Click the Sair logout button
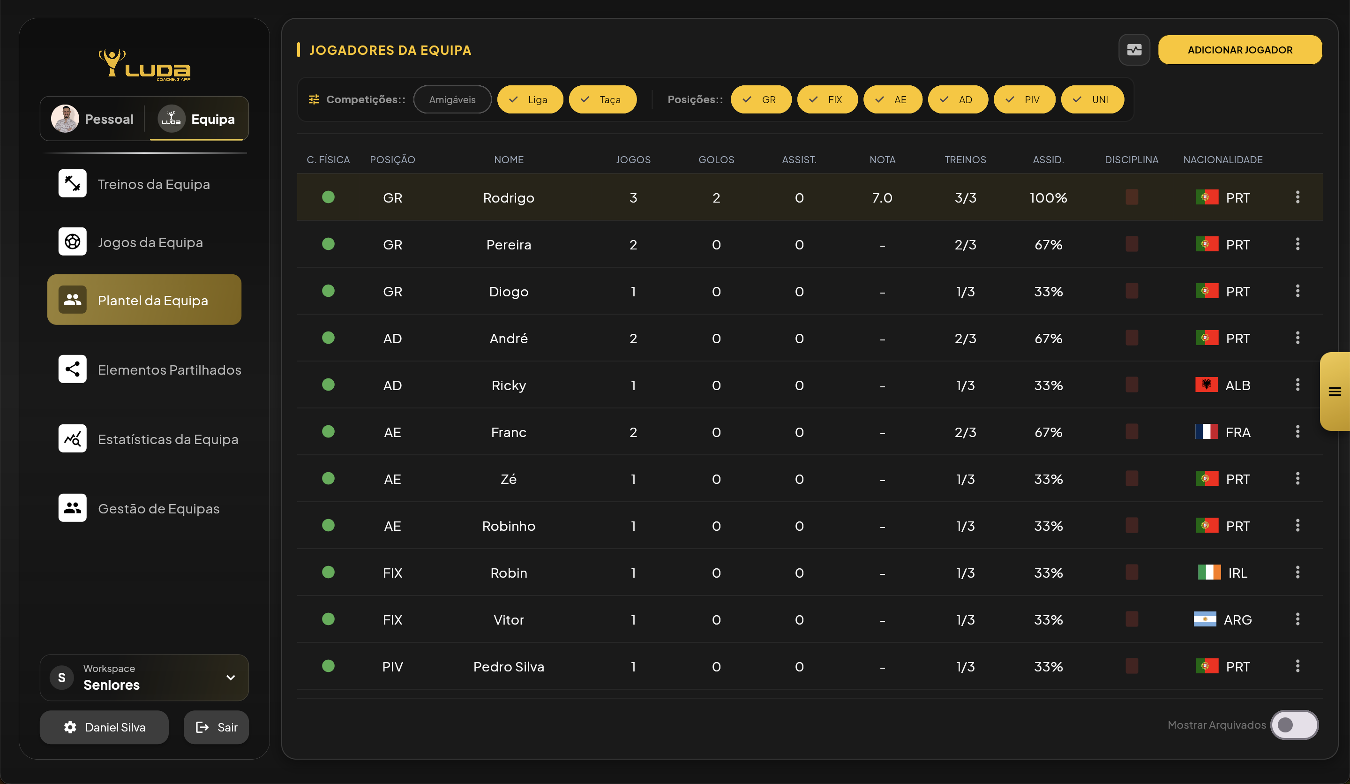1350x784 pixels. tap(217, 727)
